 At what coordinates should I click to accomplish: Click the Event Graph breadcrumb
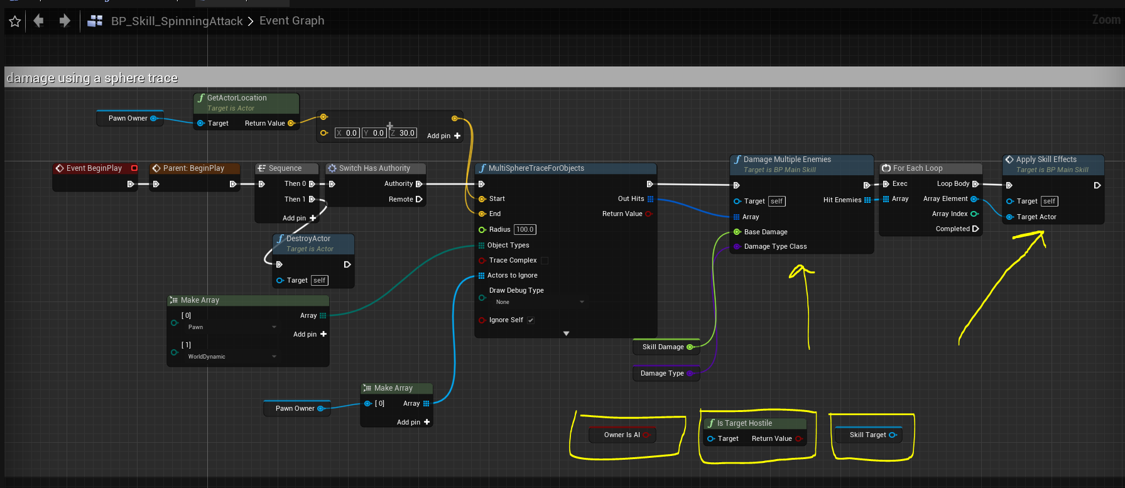pos(292,21)
